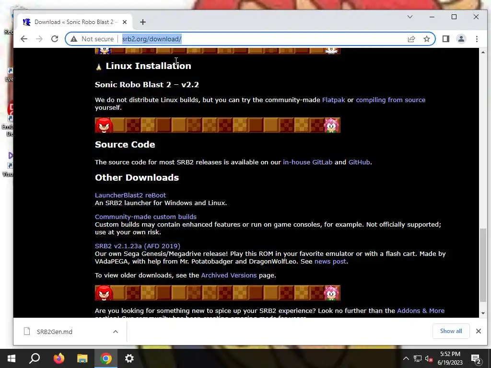Launch Firefox from the taskbar

(58, 358)
